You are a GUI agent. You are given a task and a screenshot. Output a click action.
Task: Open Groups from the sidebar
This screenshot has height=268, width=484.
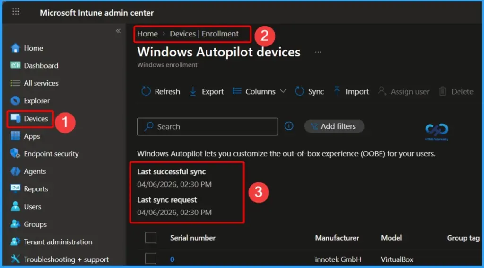(x=35, y=224)
